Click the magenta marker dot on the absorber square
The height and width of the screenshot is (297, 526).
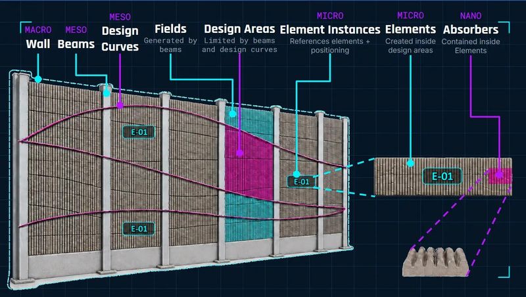500,175
